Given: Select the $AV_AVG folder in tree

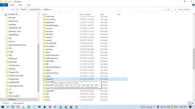Looking at the screenshot, I should click(x=12, y=18).
